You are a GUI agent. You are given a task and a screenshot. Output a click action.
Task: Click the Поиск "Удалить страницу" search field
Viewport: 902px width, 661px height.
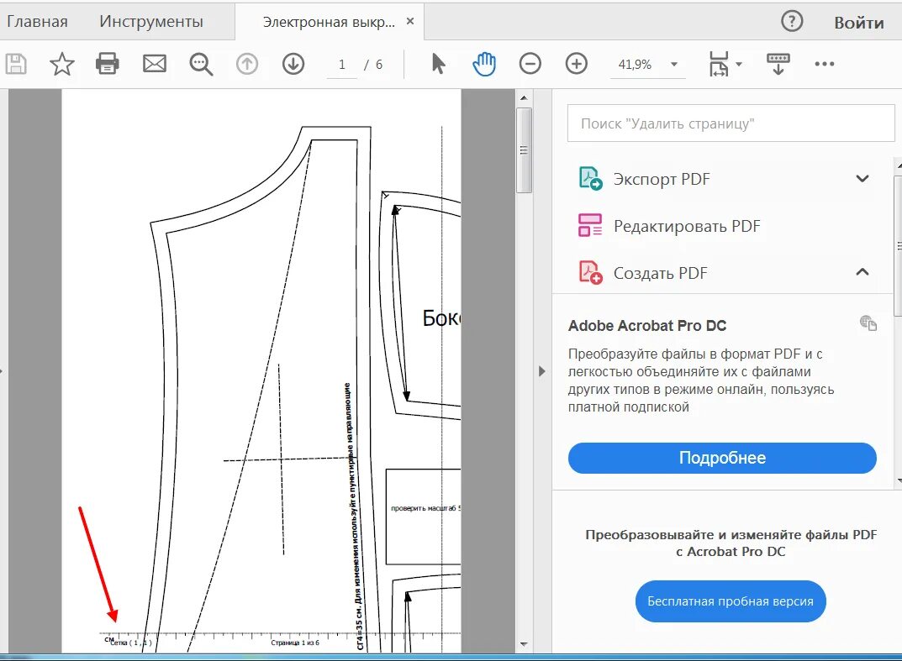coord(731,123)
